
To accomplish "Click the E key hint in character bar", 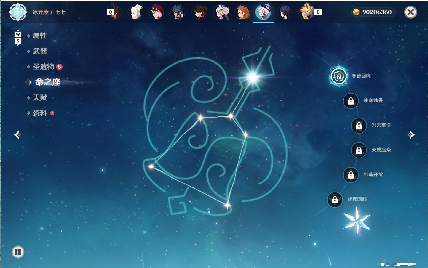I will click(x=318, y=12).
